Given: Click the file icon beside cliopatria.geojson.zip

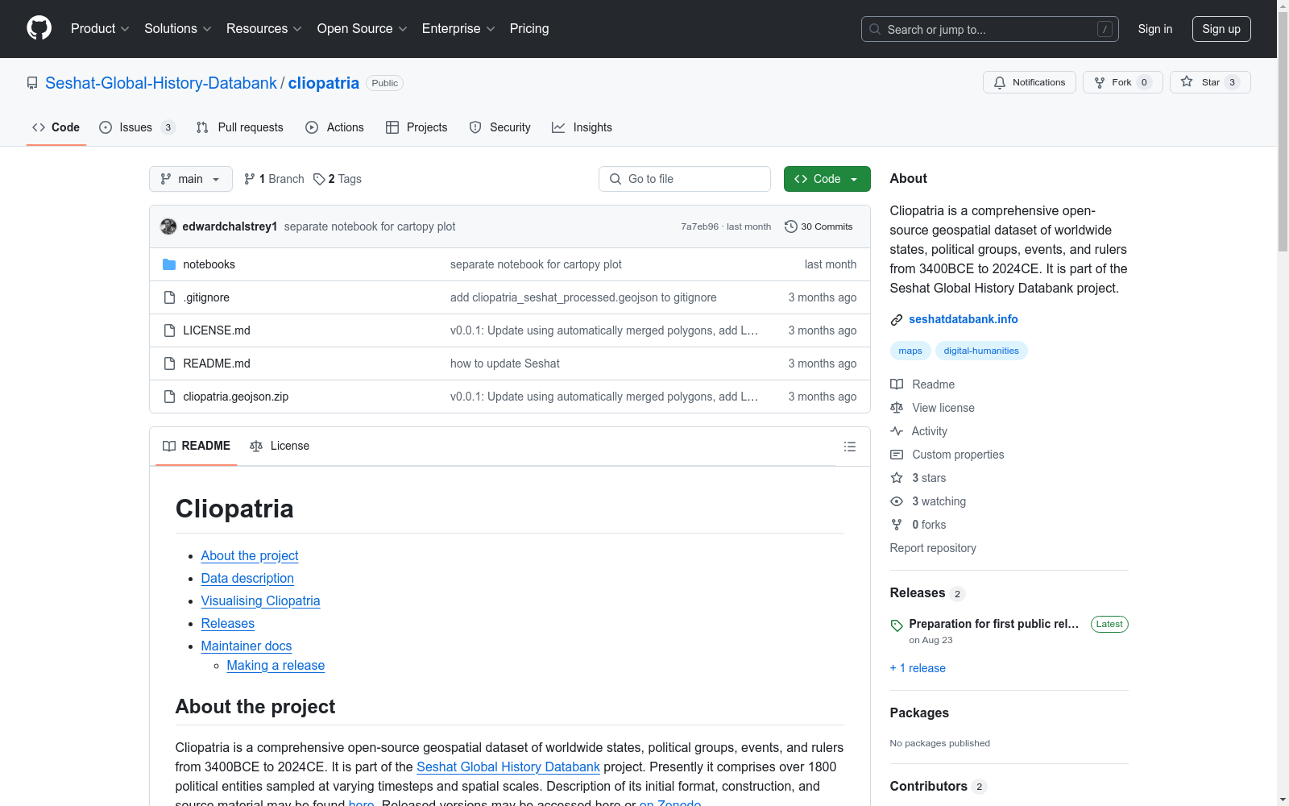Looking at the screenshot, I should click(x=169, y=397).
